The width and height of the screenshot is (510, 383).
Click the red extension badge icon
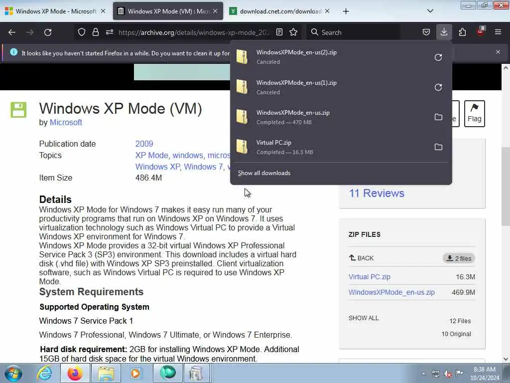pos(481,31)
